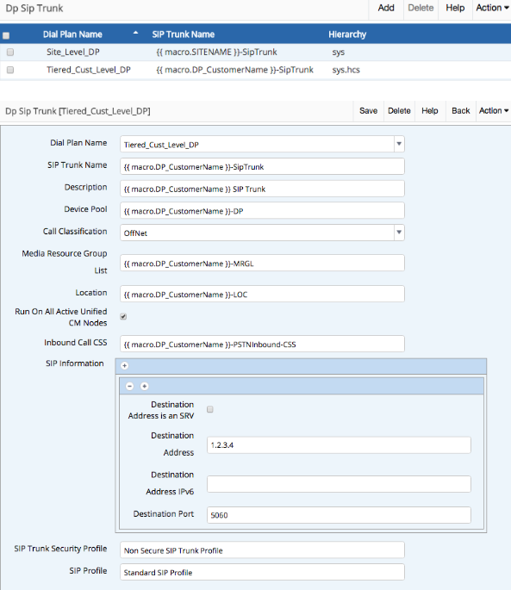Check the Tiered_Cust_Level_DP row checkbox
The width and height of the screenshot is (511, 590).
coord(10,70)
